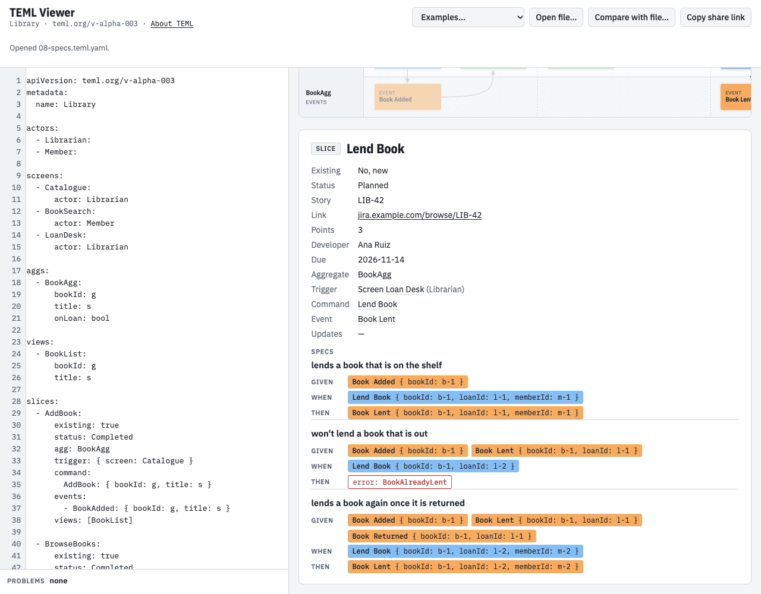Follow the Lend Book command link
Image resolution: width=761 pixels, height=594 pixels.
coord(378,304)
